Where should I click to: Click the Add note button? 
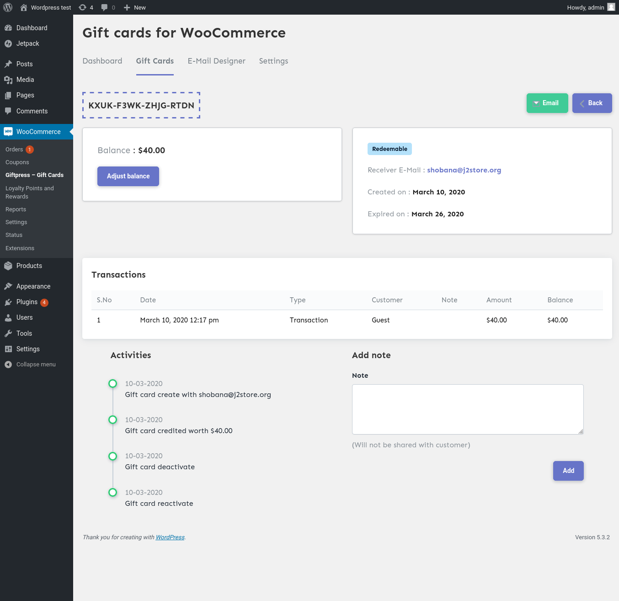pyautogui.click(x=568, y=471)
